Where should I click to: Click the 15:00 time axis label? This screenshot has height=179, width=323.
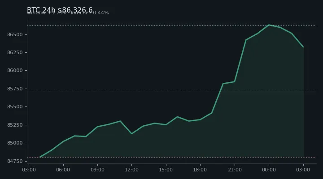[166, 170]
